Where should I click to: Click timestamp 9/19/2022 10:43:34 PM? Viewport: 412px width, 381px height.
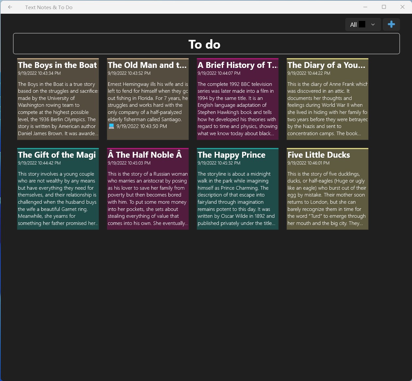click(39, 73)
